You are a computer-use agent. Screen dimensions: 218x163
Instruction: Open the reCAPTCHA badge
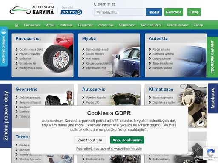210,154
